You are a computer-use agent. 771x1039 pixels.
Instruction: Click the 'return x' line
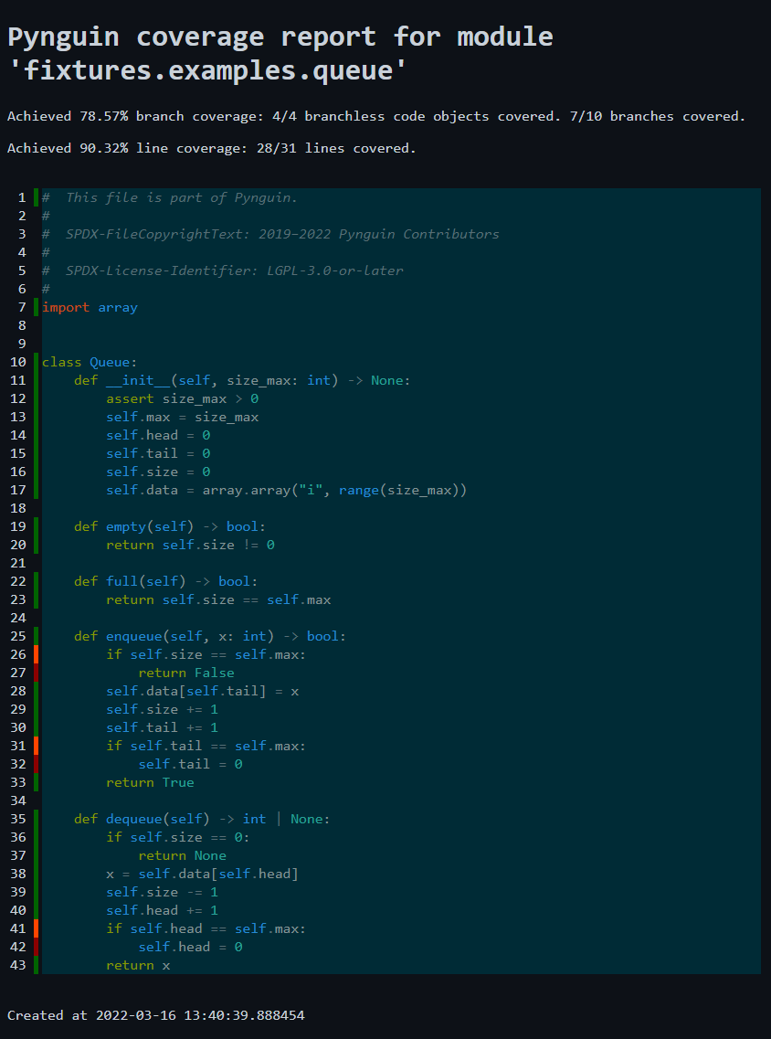click(x=139, y=966)
